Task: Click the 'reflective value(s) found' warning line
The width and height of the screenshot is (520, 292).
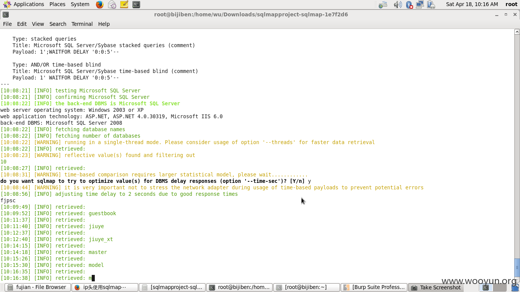Action: 98,155
